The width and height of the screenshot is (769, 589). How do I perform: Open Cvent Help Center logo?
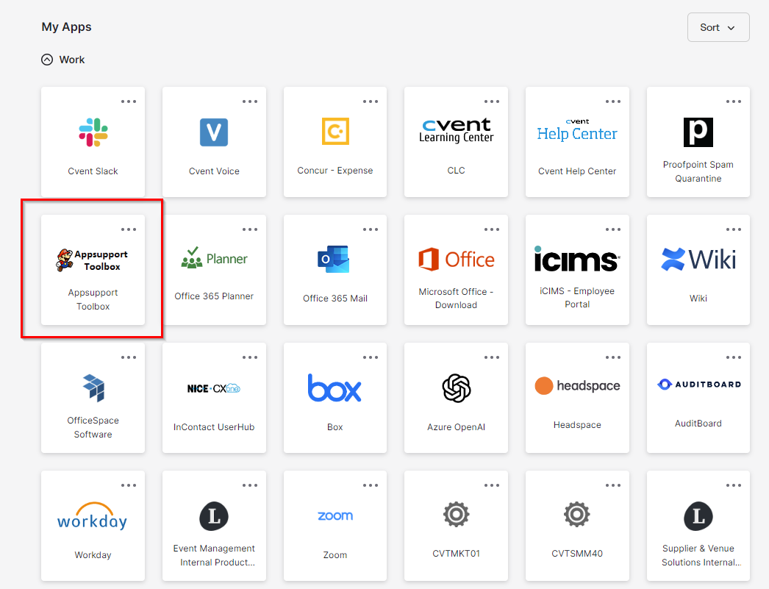(577, 130)
